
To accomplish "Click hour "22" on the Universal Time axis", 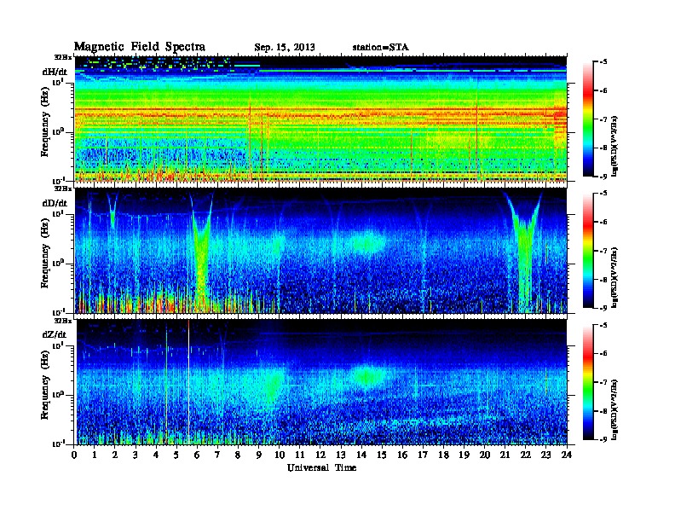I will point(526,455).
